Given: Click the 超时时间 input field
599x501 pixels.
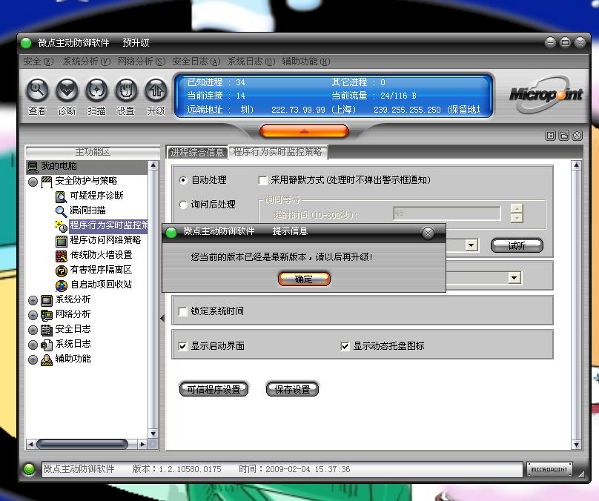Looking at the screenshot, I should point(446,213).
